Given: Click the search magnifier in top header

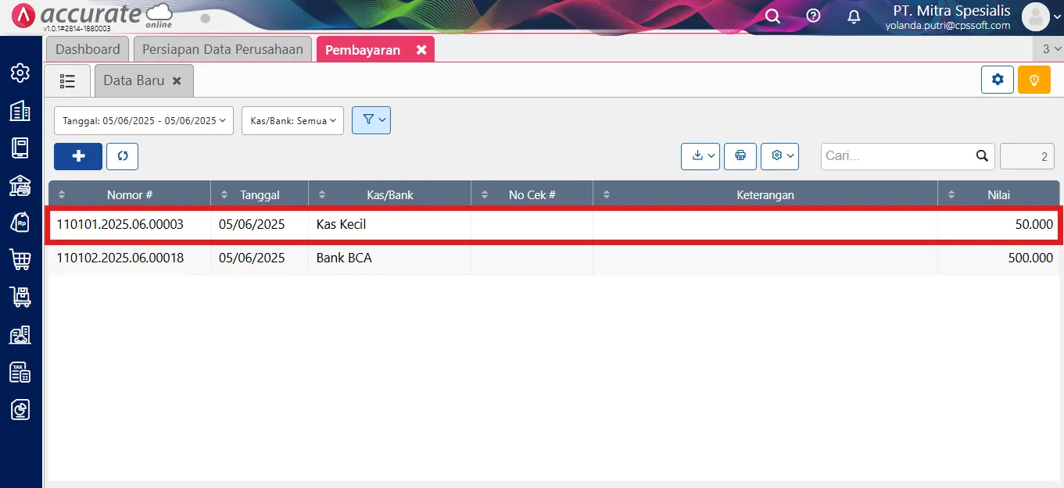Looking at the screenshot, I should click(x=772, y=16).
